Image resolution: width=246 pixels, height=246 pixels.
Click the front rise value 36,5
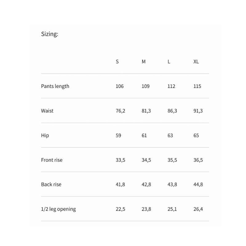(x=198, y=160)
